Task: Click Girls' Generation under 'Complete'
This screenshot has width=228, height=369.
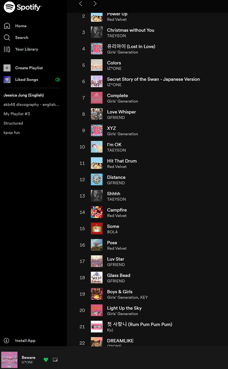Action: click(123, 101)
